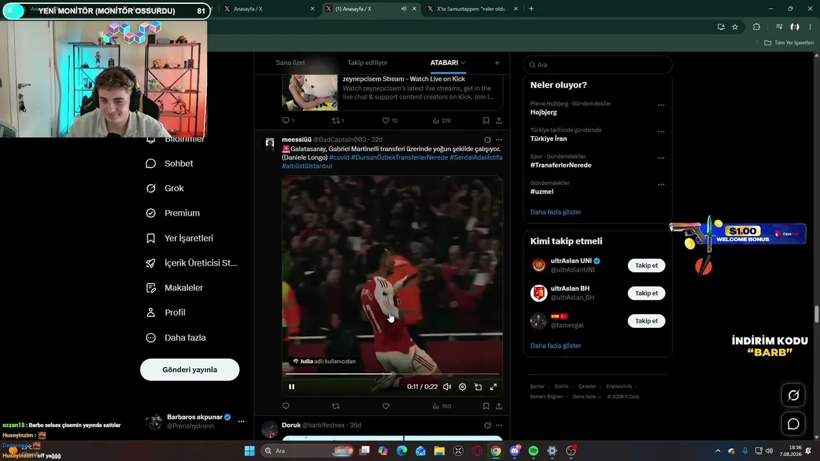Switch to X'te Samustappen browser tab

(x=473, y=9)
